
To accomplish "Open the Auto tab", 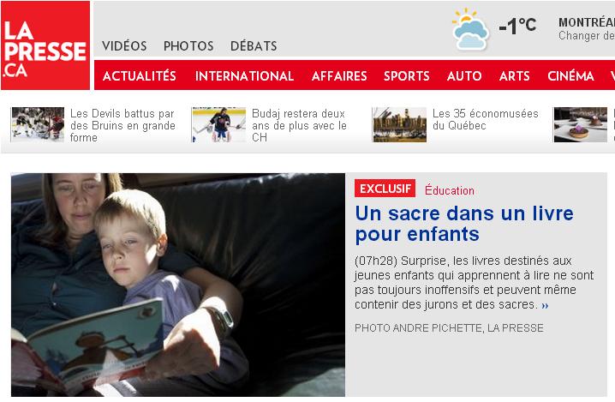I will coord(464,75).
